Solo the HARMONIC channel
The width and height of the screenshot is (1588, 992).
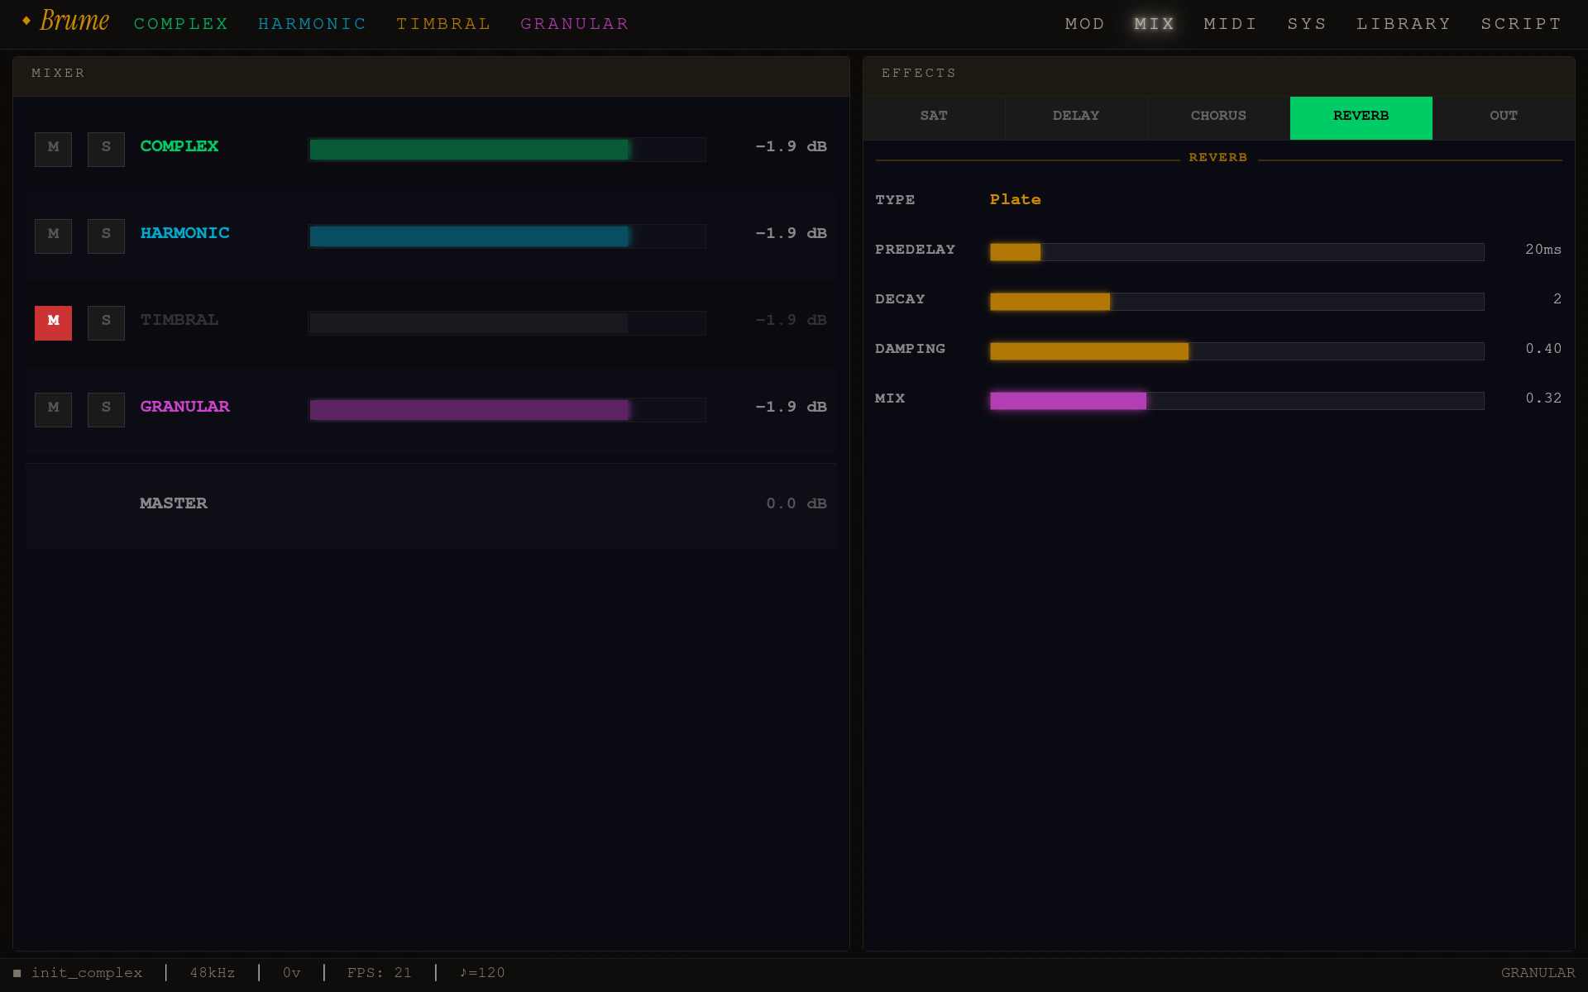[106, 236]
